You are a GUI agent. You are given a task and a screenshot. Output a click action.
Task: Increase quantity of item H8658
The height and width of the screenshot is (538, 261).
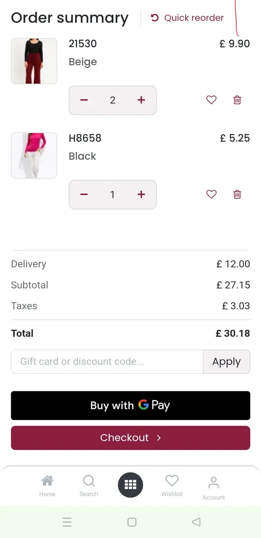point(141,194)
